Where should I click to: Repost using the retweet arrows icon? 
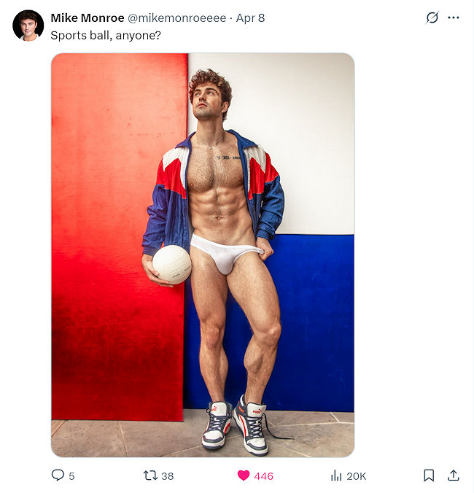click(150, 475)
